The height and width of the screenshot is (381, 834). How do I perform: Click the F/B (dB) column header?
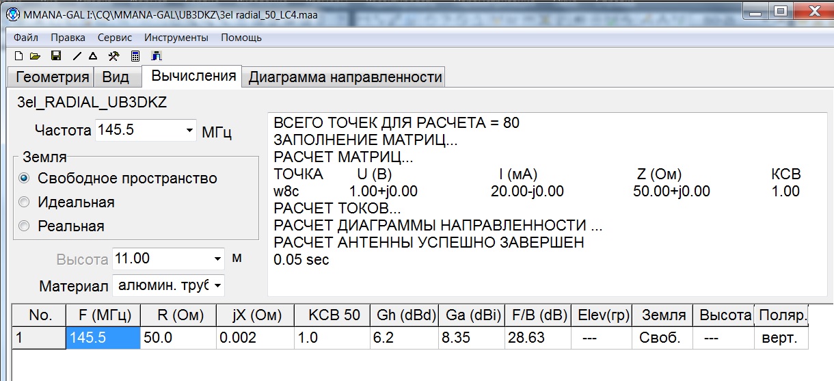539,315
